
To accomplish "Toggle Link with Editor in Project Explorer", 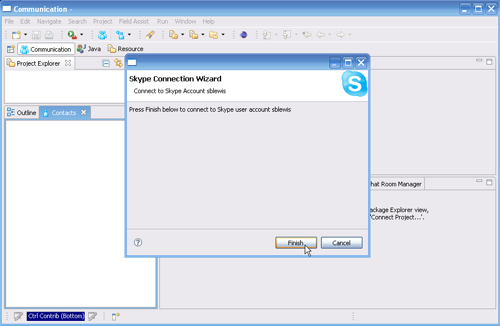I will tap(118, 63).
